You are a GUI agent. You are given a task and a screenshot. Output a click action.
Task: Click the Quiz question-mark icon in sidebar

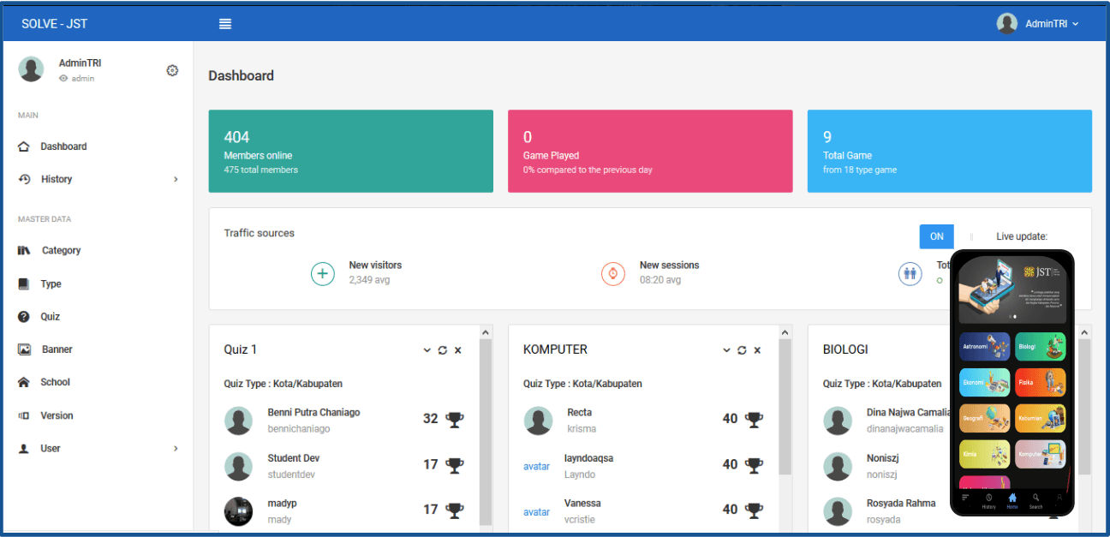pyautogui.click(x=24, y=316)
